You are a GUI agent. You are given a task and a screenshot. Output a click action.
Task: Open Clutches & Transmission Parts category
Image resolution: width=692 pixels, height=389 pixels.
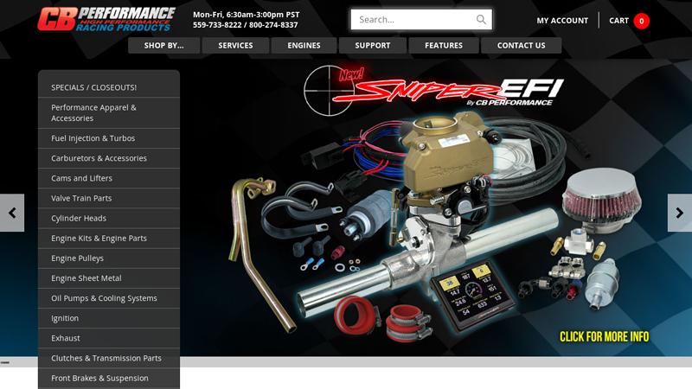[109, 358]
